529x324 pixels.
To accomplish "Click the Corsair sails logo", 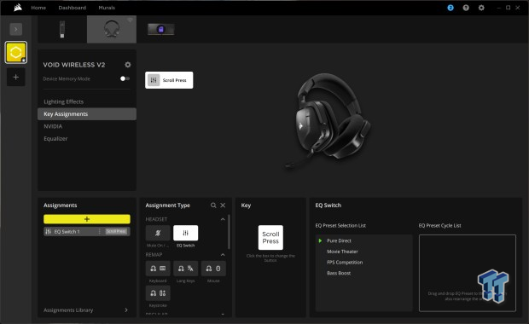I will tap(18, 8).
